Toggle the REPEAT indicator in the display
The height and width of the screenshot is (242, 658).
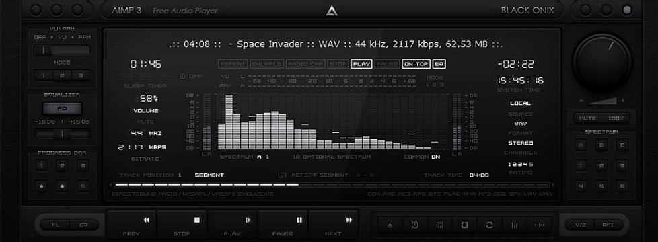(x=233, y=64)
